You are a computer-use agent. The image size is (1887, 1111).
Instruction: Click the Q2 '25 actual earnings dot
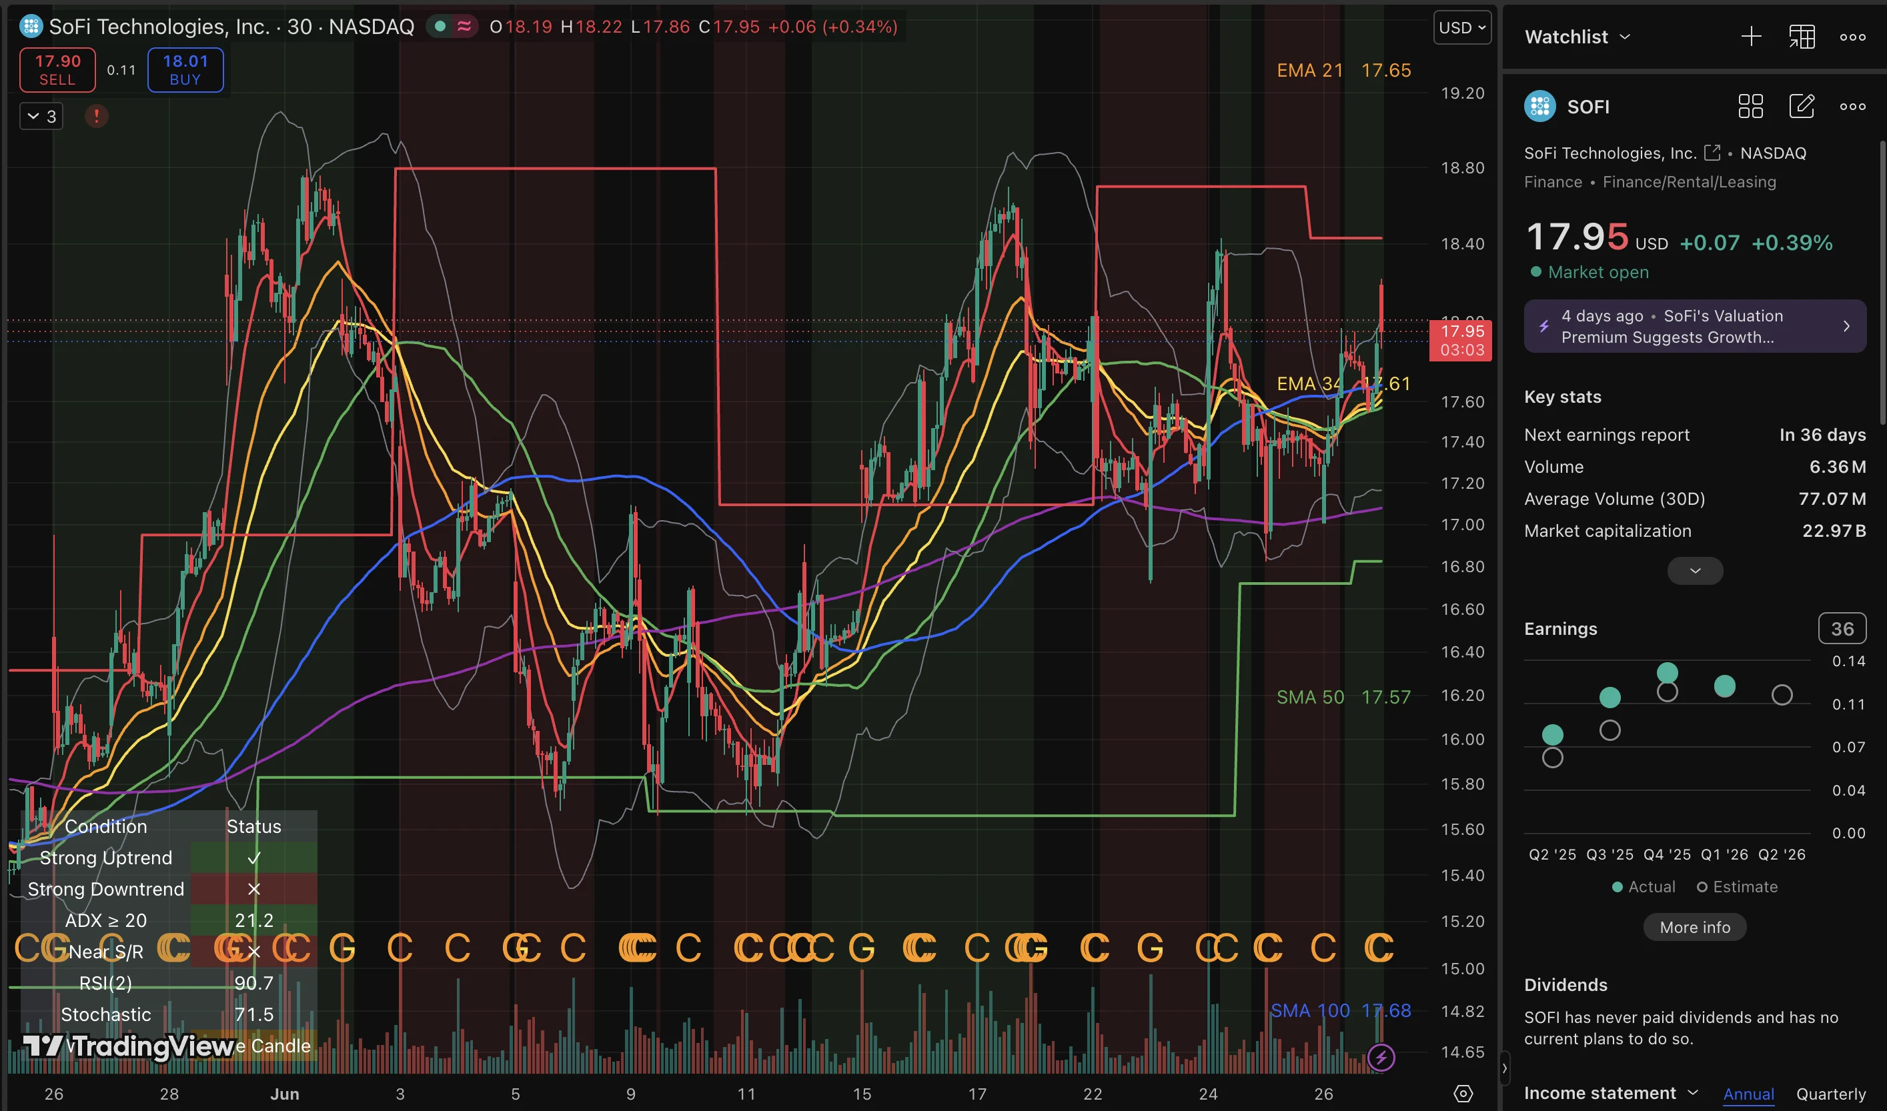pos(1552,734)
